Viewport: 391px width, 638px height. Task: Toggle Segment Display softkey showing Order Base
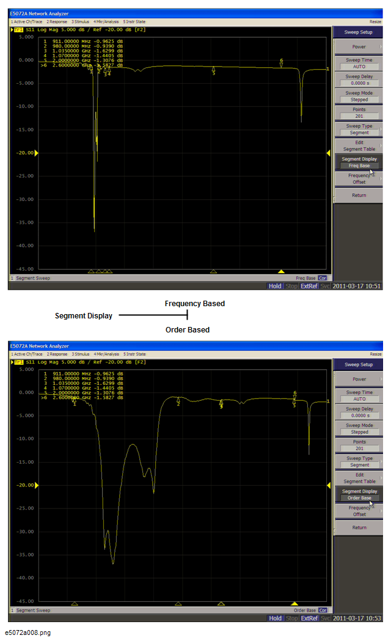pos(359,494)
